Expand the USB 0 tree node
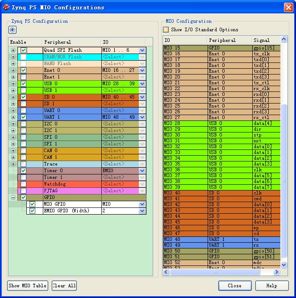This screenshot has height=298, width=296. click(x=13, y=84)
